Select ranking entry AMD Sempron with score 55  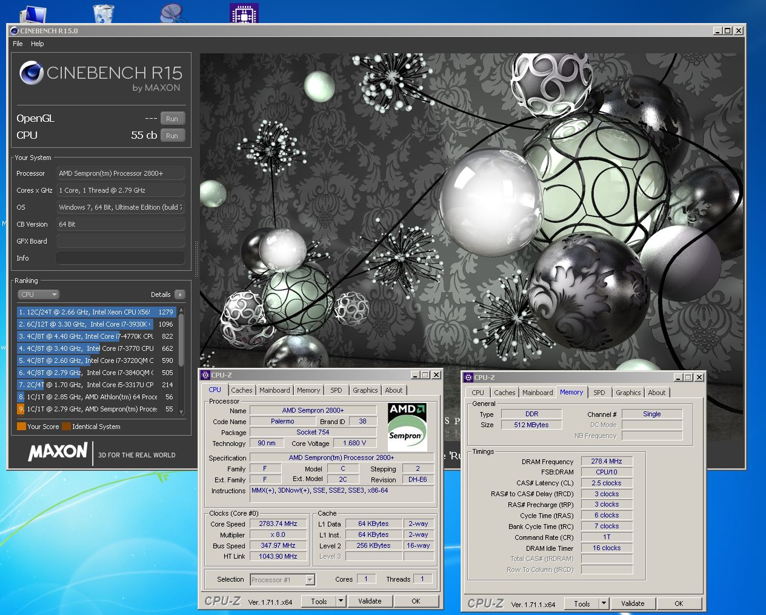[96, 409]
